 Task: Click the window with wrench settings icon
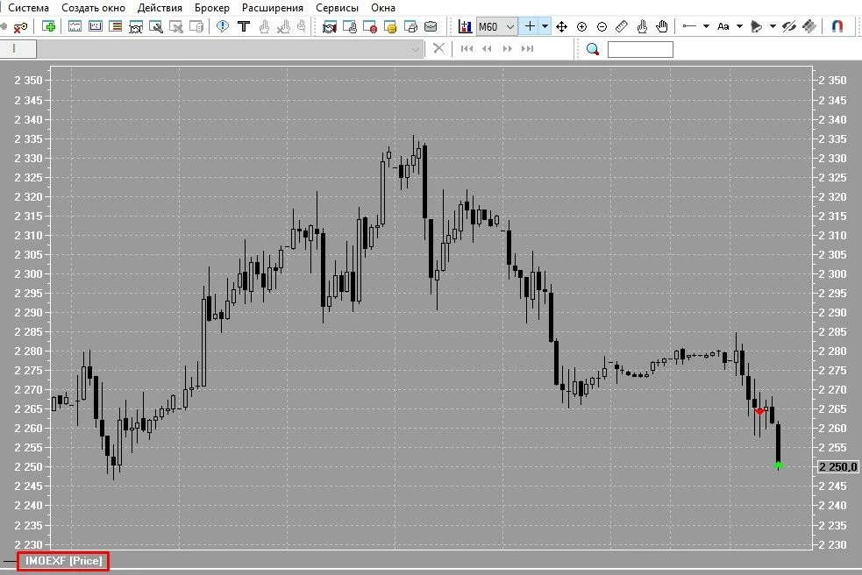[x=156, y=26]
